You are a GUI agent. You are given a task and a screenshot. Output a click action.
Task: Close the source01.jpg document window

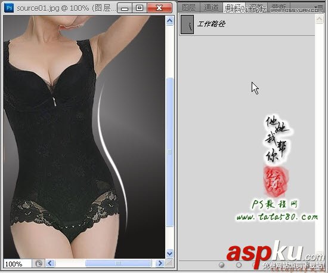tap(159, 8)
